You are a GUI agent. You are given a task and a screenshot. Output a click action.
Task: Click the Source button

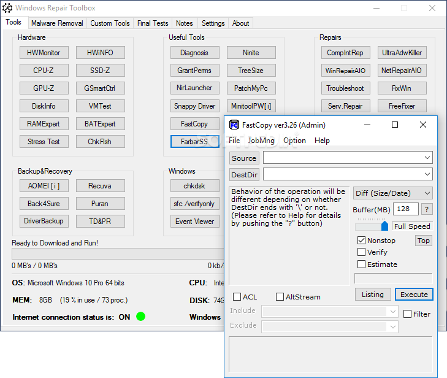click(x=244, y=158)
